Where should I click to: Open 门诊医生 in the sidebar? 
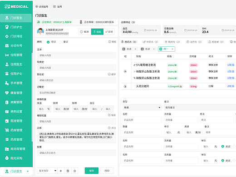[16, 18]
